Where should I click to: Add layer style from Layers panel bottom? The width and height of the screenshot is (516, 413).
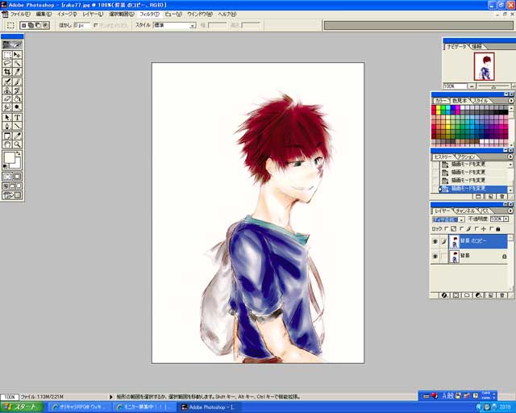pos(444,295)
